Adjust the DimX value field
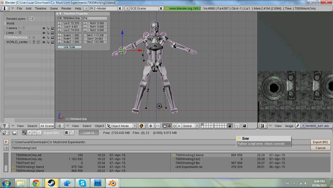Image resolution: width=333 pixels, height=188 pixels. click(x=95, y=35)
